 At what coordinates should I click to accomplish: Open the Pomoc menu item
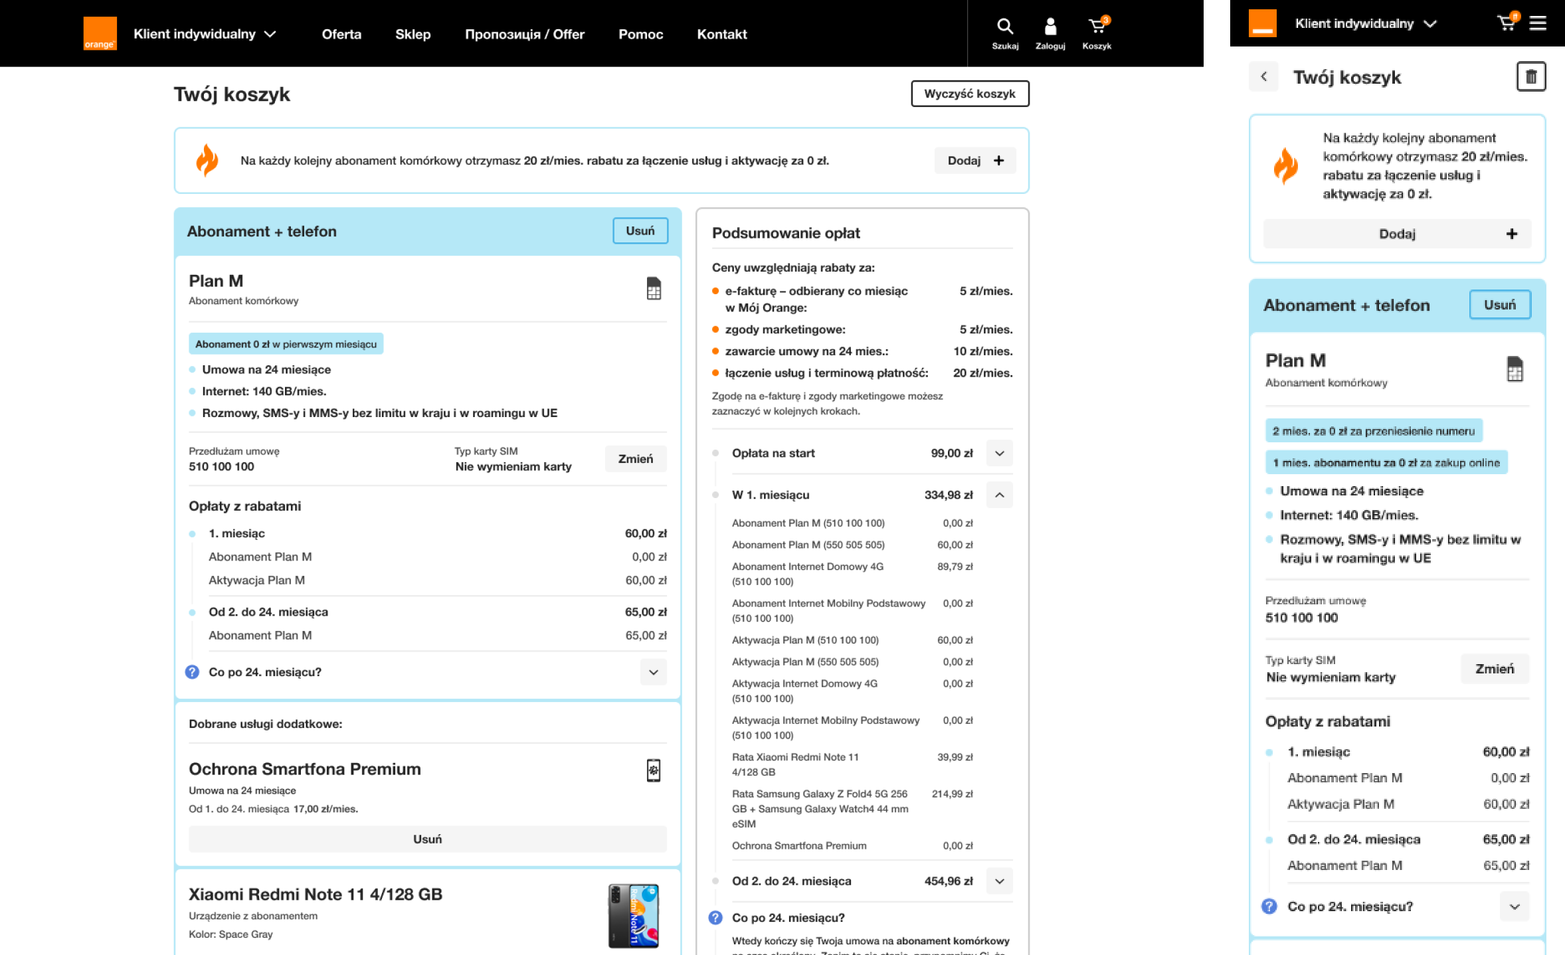(x=640, y=34)
